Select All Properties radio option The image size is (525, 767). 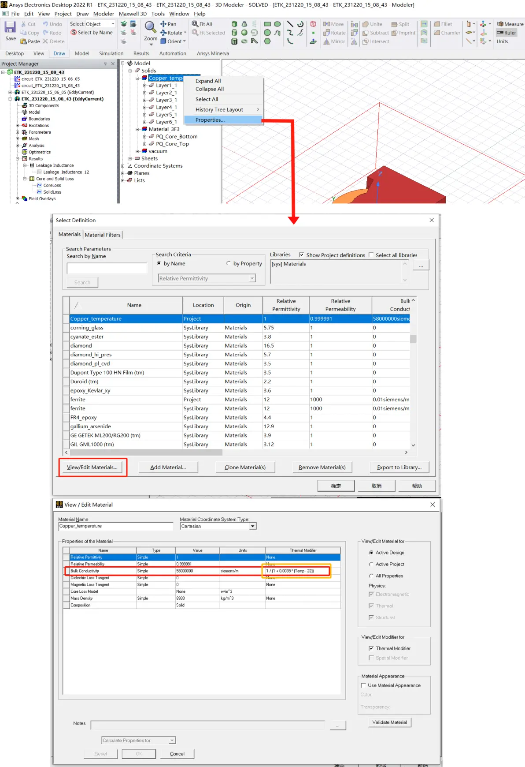(371, 576)
